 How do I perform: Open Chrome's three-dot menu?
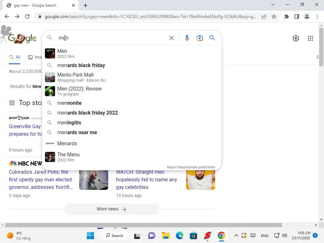[317, 16]
